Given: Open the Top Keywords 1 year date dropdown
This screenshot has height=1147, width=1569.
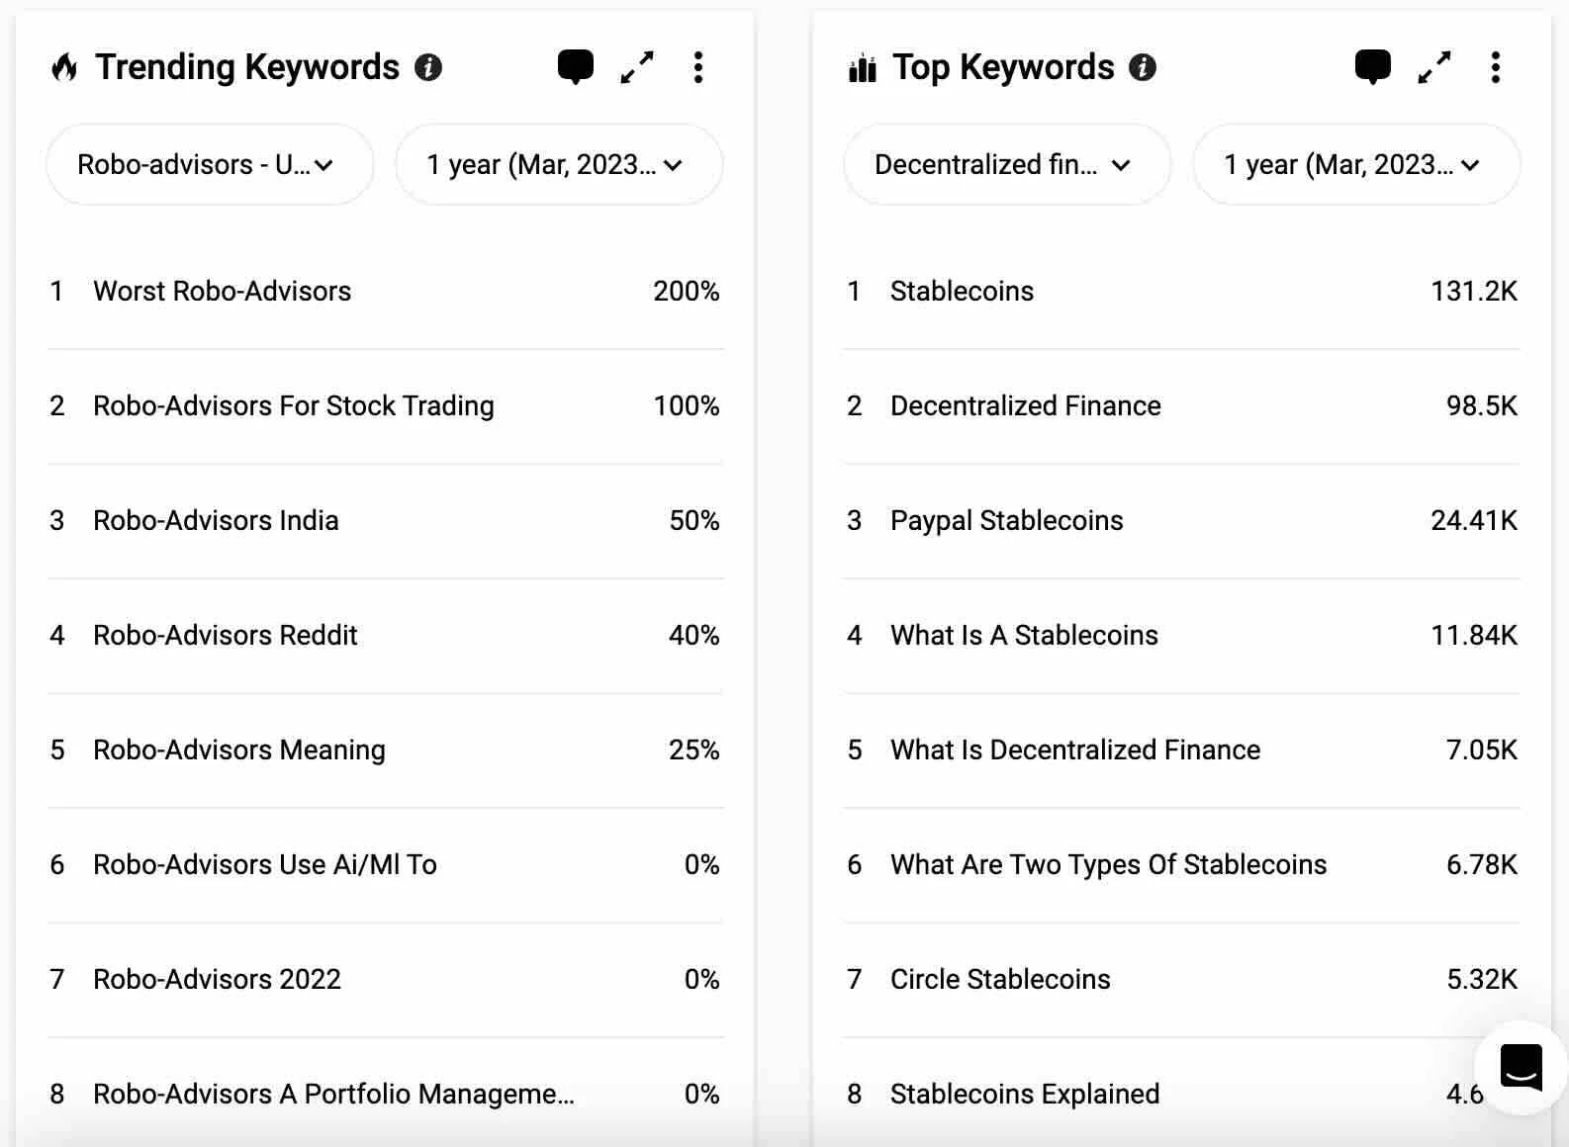Looking at the screenshot, I should 1356,164.
